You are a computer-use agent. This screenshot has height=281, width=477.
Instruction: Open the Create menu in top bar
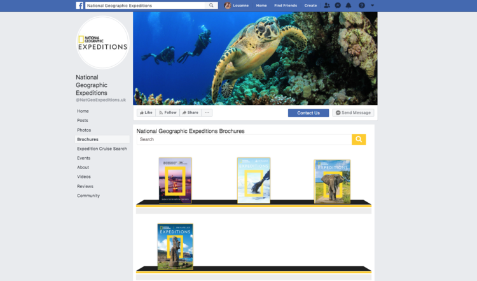(x=310, y=6)
